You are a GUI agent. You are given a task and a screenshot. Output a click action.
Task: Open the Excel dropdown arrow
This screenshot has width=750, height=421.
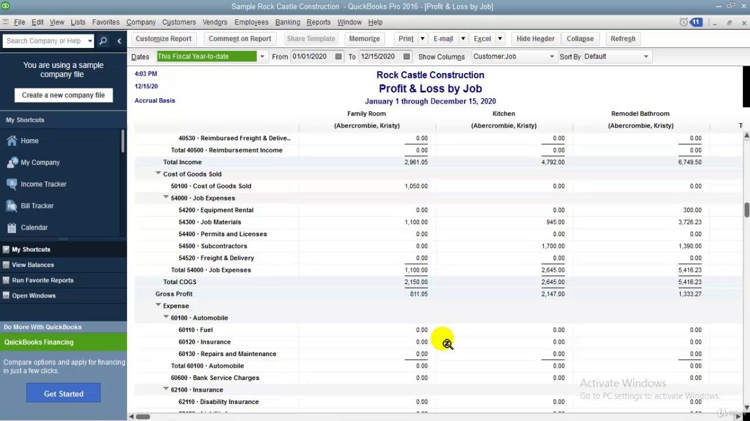[500, 39]
